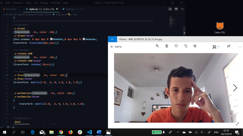Mark the photo as favorite with heart icon
The width and height of the screenshot is (243, 136).
[176, 46]
